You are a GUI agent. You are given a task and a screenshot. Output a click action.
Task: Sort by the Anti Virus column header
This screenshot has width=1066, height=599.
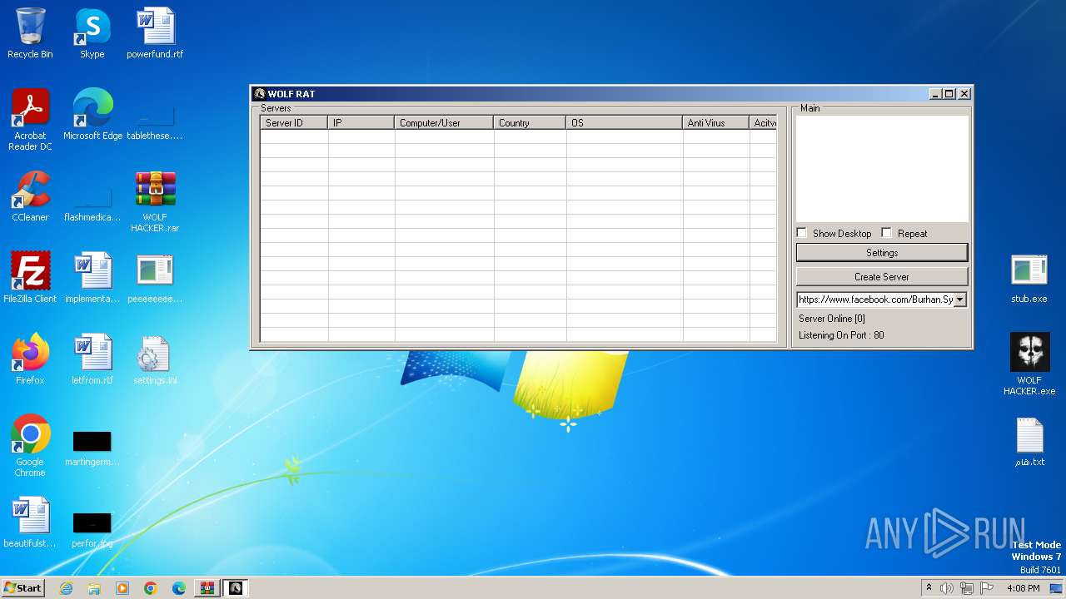point(716,122)
